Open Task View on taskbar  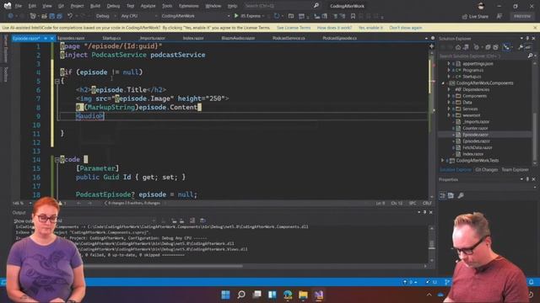point(256,295)
